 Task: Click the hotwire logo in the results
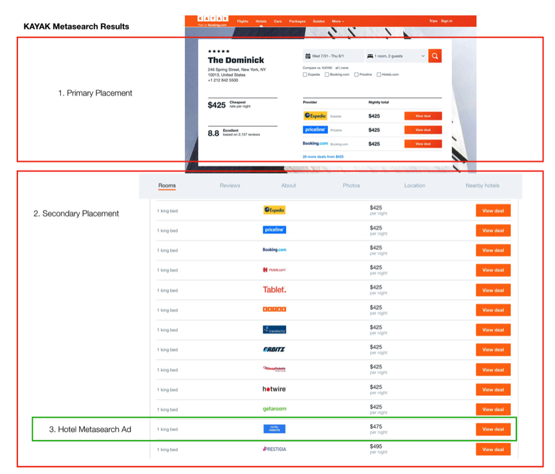click(x=274, y=389)
